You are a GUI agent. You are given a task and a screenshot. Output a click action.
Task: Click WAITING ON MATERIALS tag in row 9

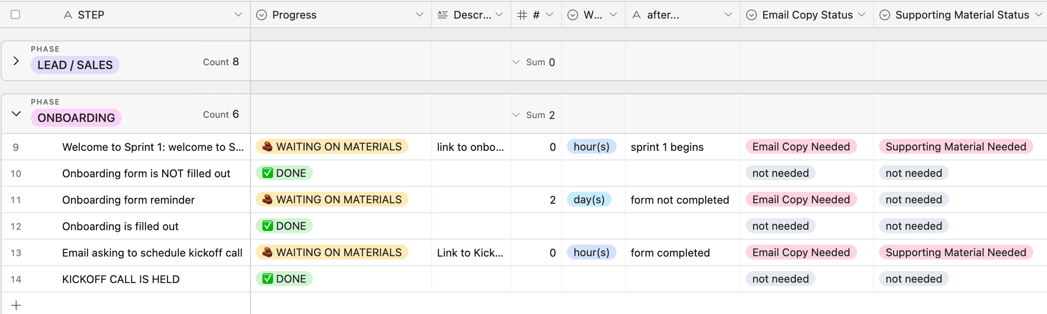pos(332,147)
